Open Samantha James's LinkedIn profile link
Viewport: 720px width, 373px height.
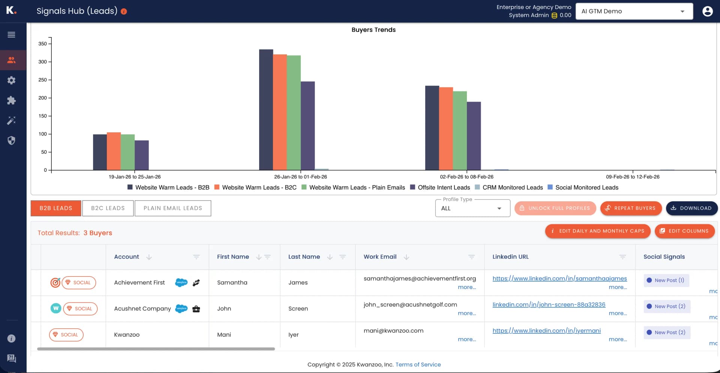click(559, 279)
